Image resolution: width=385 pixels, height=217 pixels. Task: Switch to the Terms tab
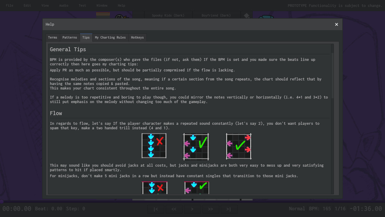point(53,37)
